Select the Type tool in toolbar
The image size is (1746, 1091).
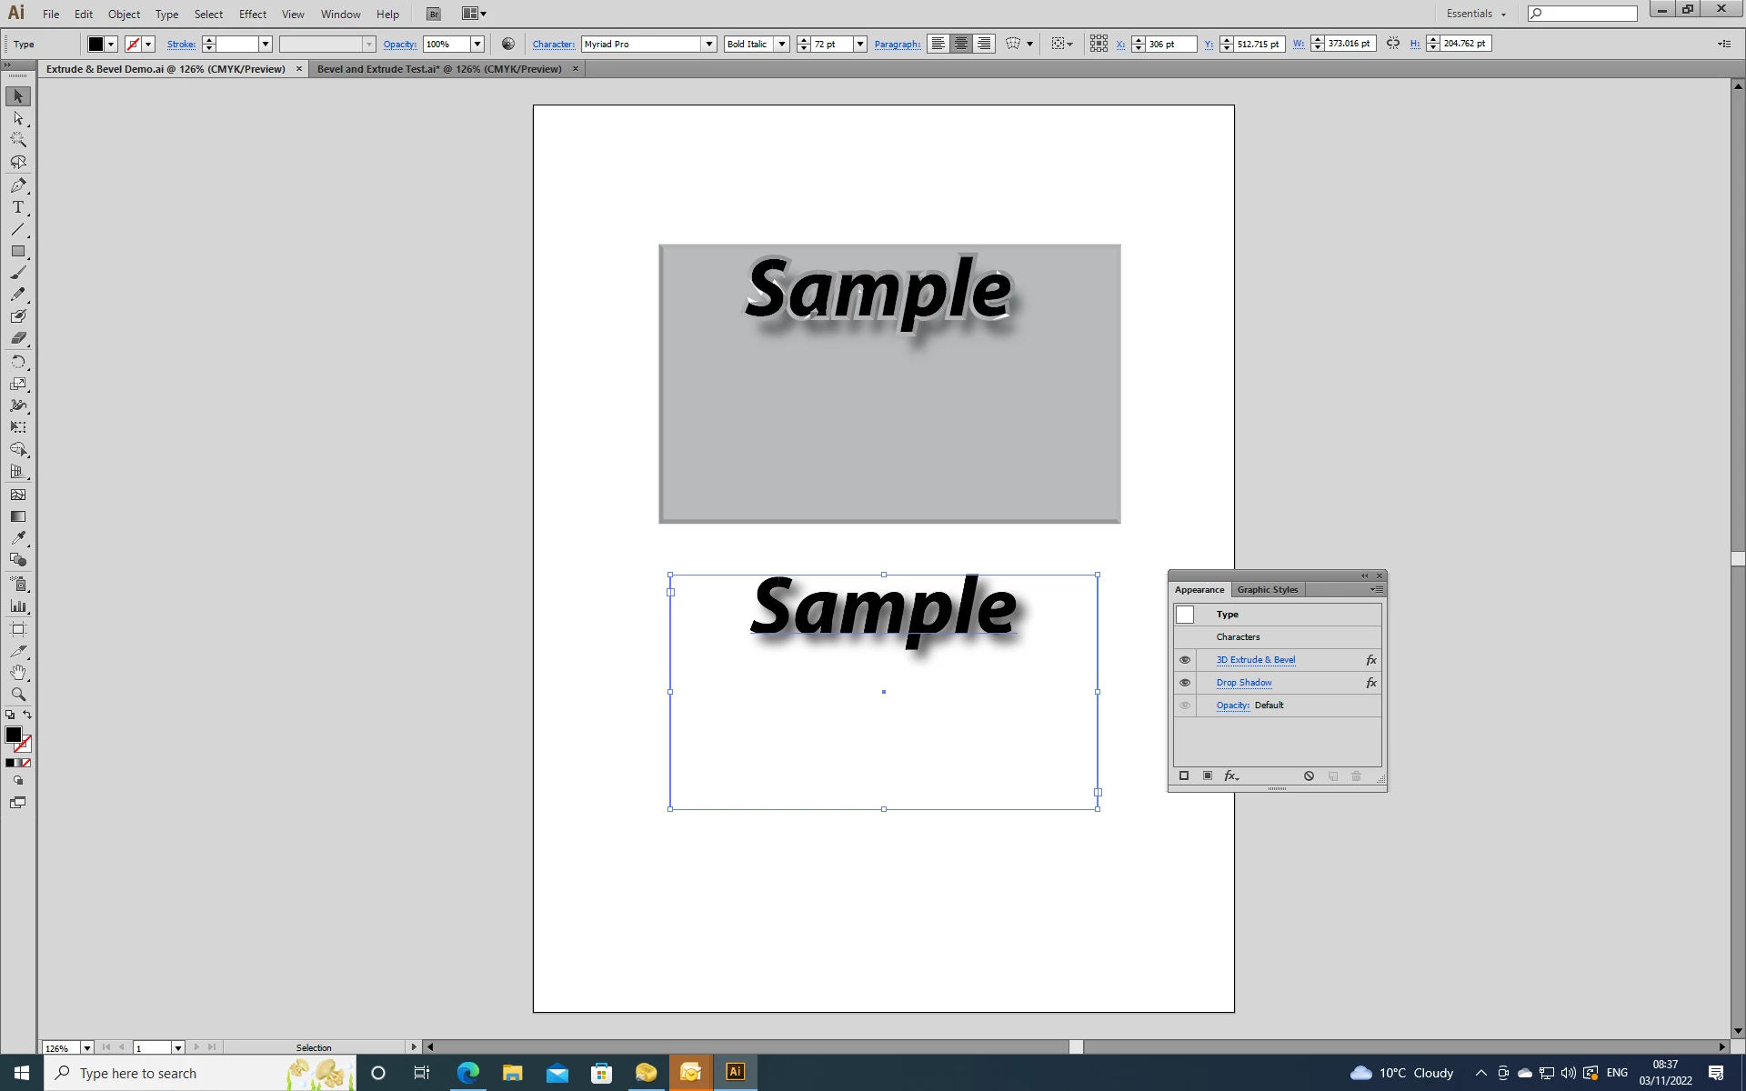click(18, 207)
